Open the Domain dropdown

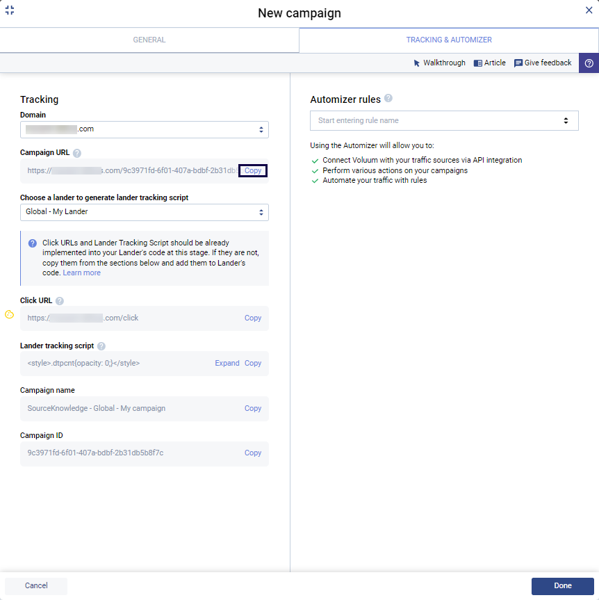click(x=144, y=129)
